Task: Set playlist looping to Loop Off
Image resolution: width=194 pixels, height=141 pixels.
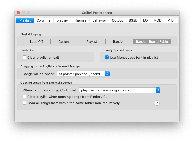Action: [x=37, y=41]
